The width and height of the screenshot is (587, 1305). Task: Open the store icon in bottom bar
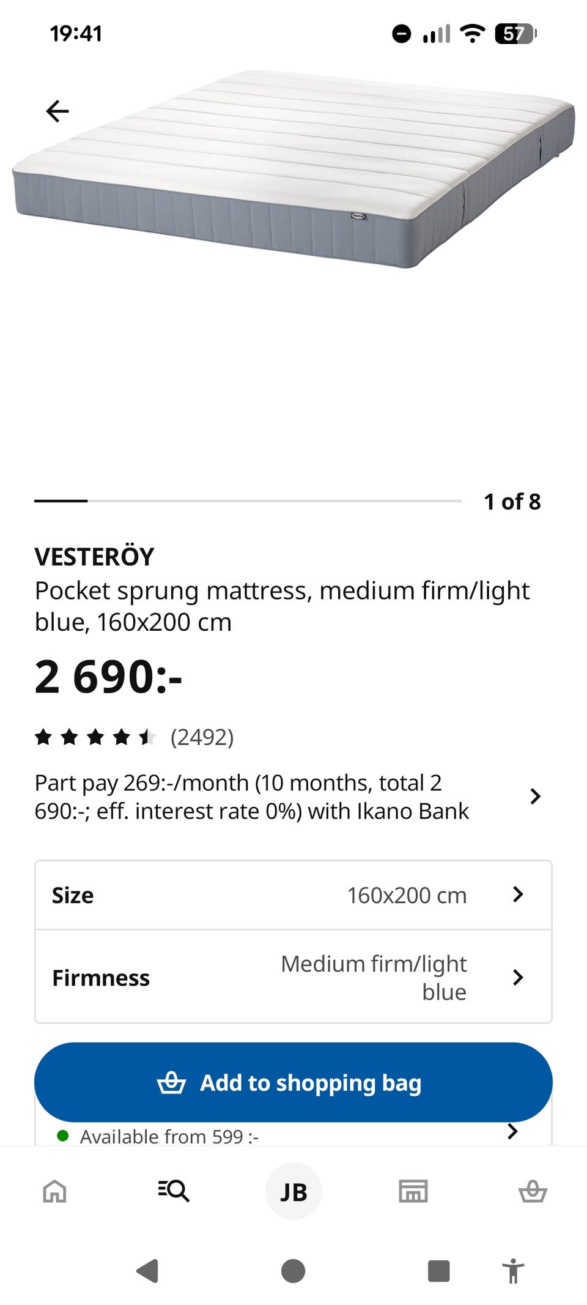point(413,1191)
